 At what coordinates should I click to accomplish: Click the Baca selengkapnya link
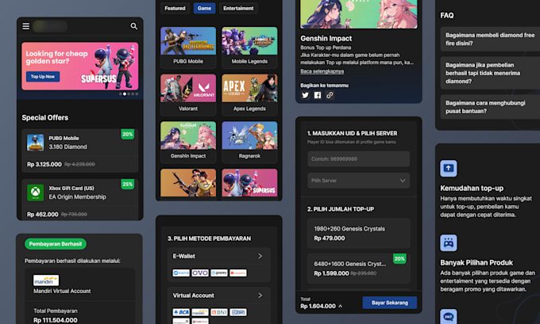point(322,71)
